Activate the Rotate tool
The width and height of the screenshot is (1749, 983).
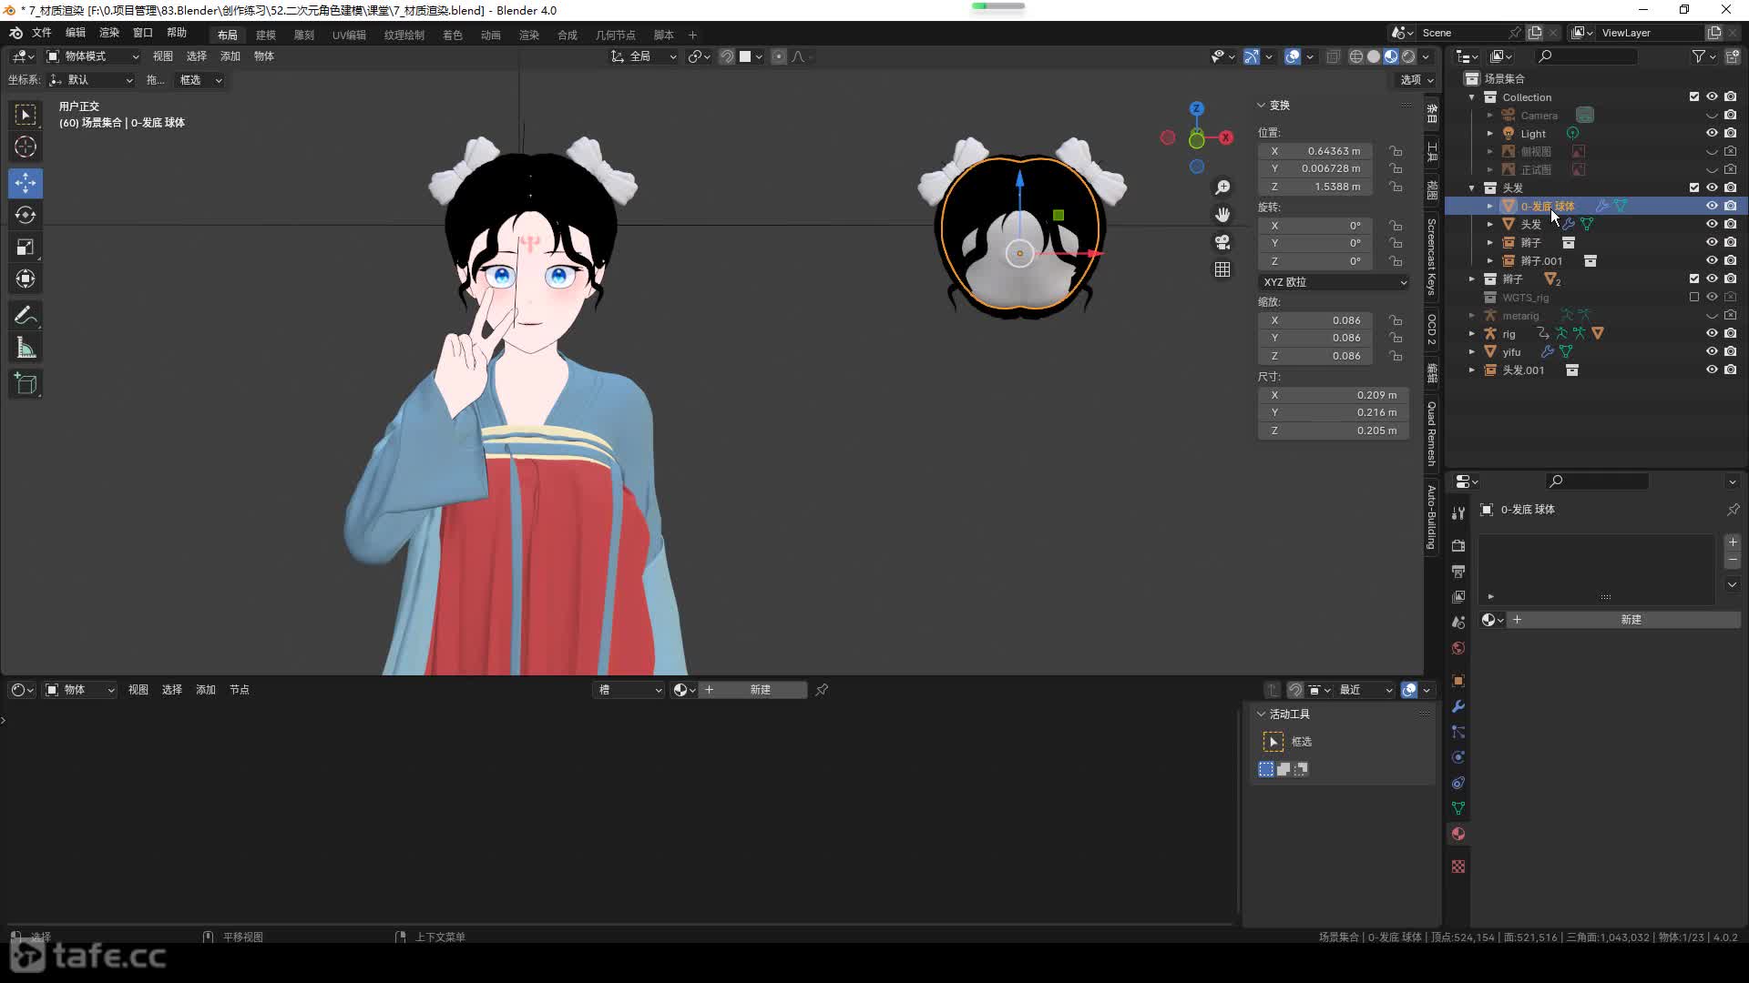click(26, 215)
